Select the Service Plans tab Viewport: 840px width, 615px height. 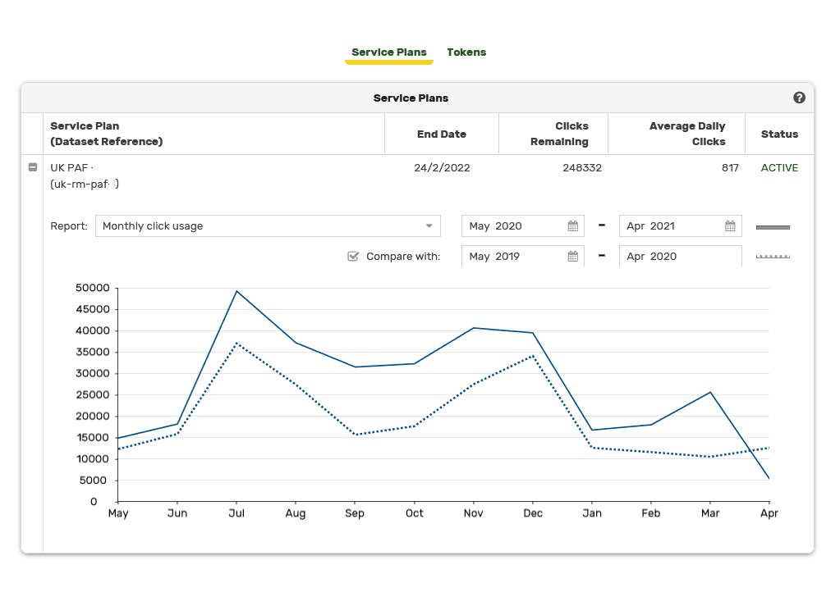(x=388, y=52)
